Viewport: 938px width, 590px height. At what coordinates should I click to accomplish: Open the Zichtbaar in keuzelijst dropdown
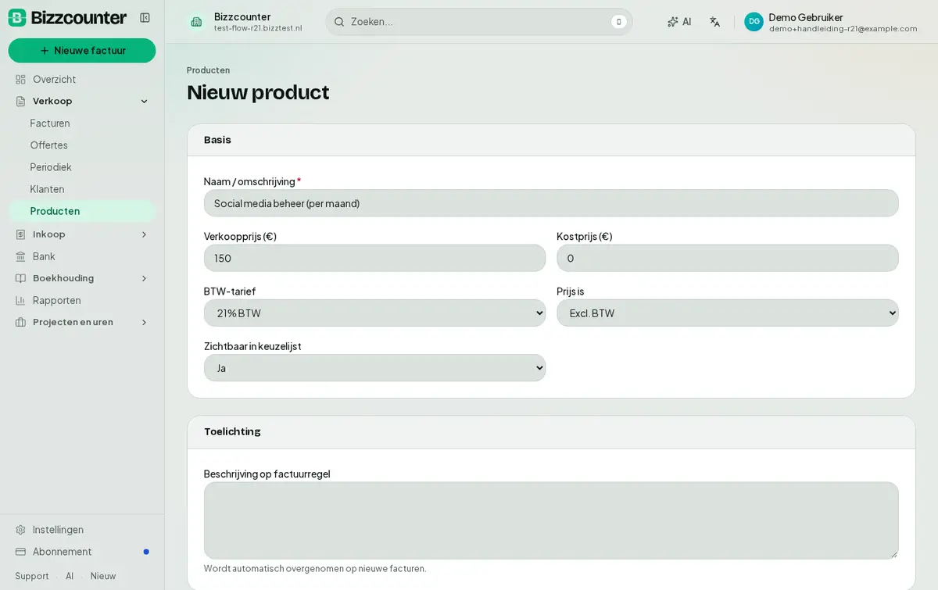click(x=374, y=368)
